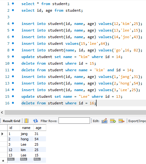
Task: Click the Export/Import label
Action: coord(137,121)
